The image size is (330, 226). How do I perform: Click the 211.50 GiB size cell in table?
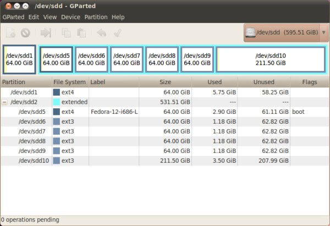pos(175,161)
